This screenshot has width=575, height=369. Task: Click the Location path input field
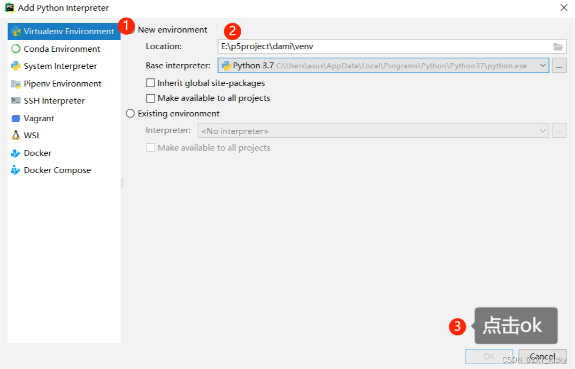(x=392, y=46)
